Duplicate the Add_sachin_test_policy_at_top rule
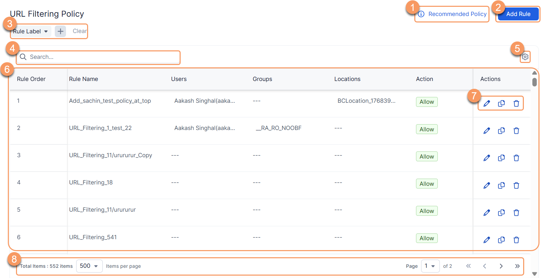The width and height of the screenshot is (548, 278). (x=501, y=103)
